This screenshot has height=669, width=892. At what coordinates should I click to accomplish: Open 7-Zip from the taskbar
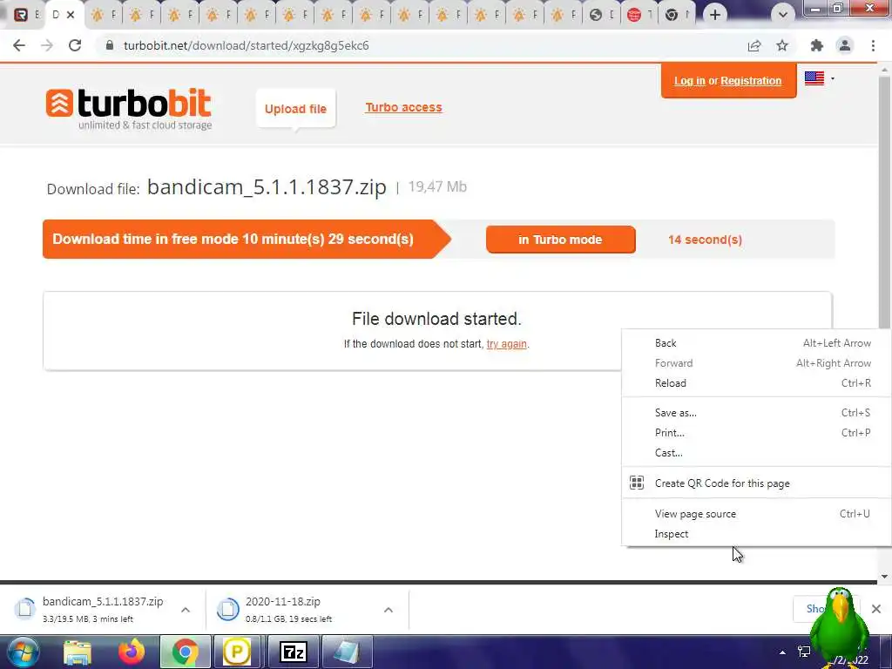click(x=294, y=652)
